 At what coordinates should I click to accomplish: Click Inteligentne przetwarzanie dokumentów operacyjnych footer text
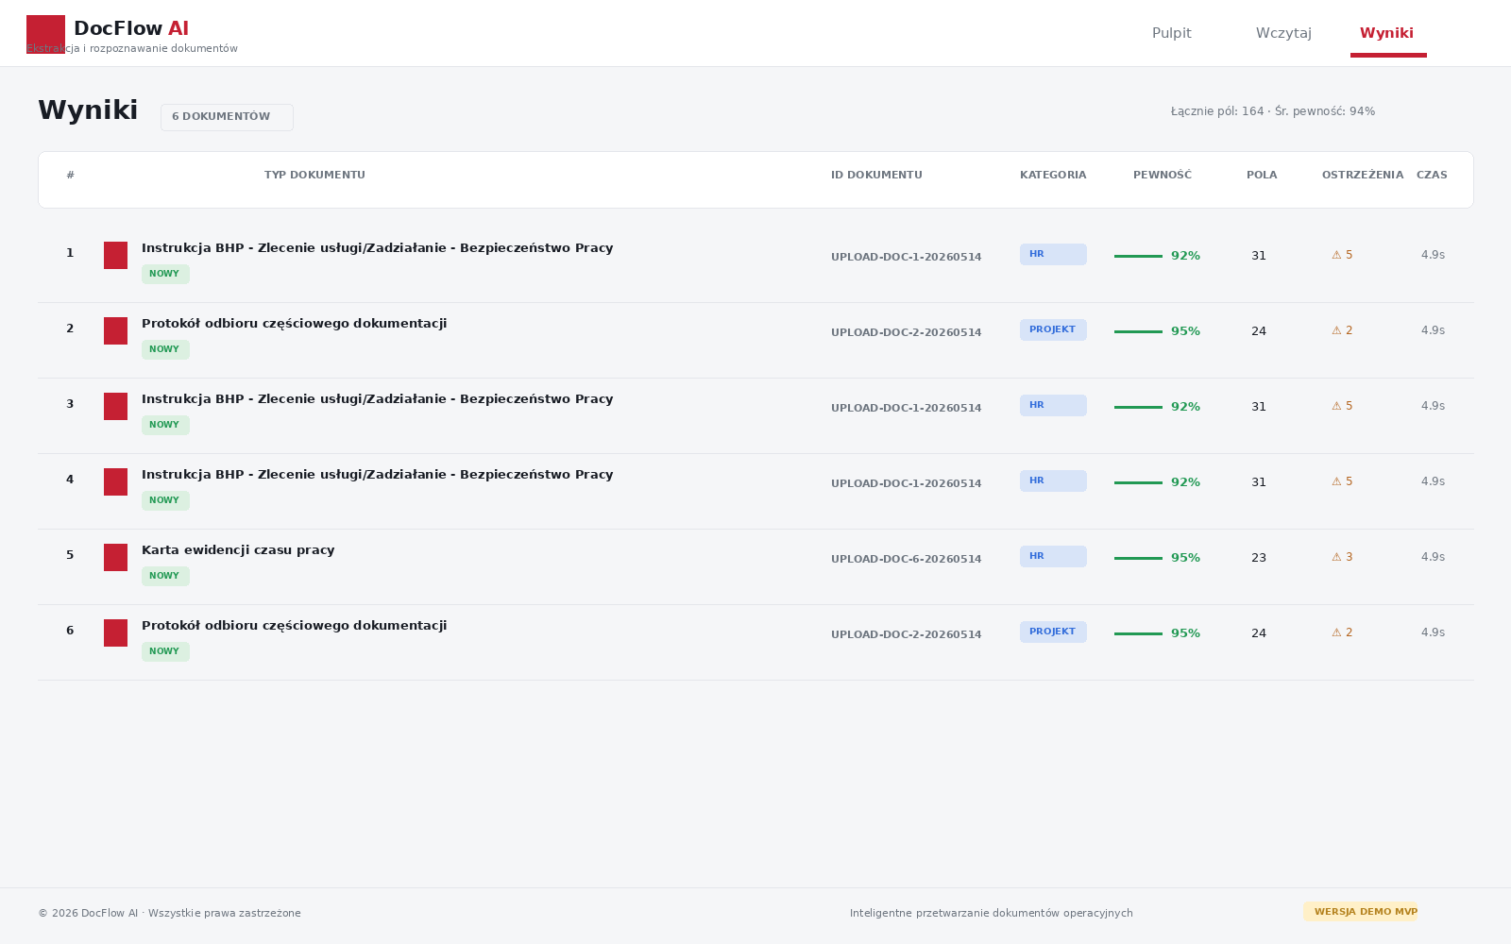coord(992,913)
